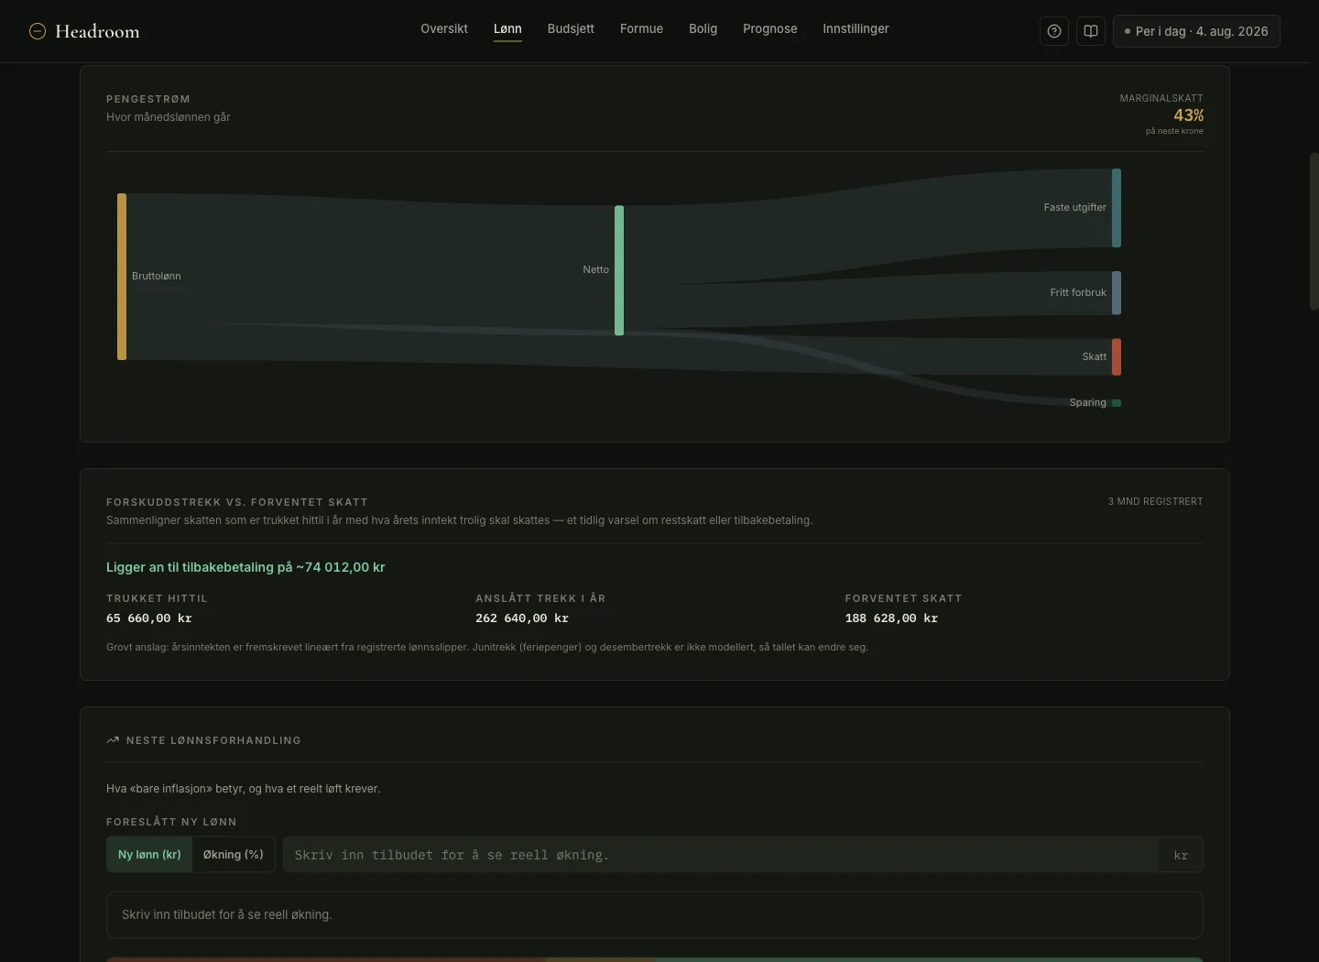1319x962 pixels.
Task: Select the Ny lønn (kr) toggle
Action: 149,855
